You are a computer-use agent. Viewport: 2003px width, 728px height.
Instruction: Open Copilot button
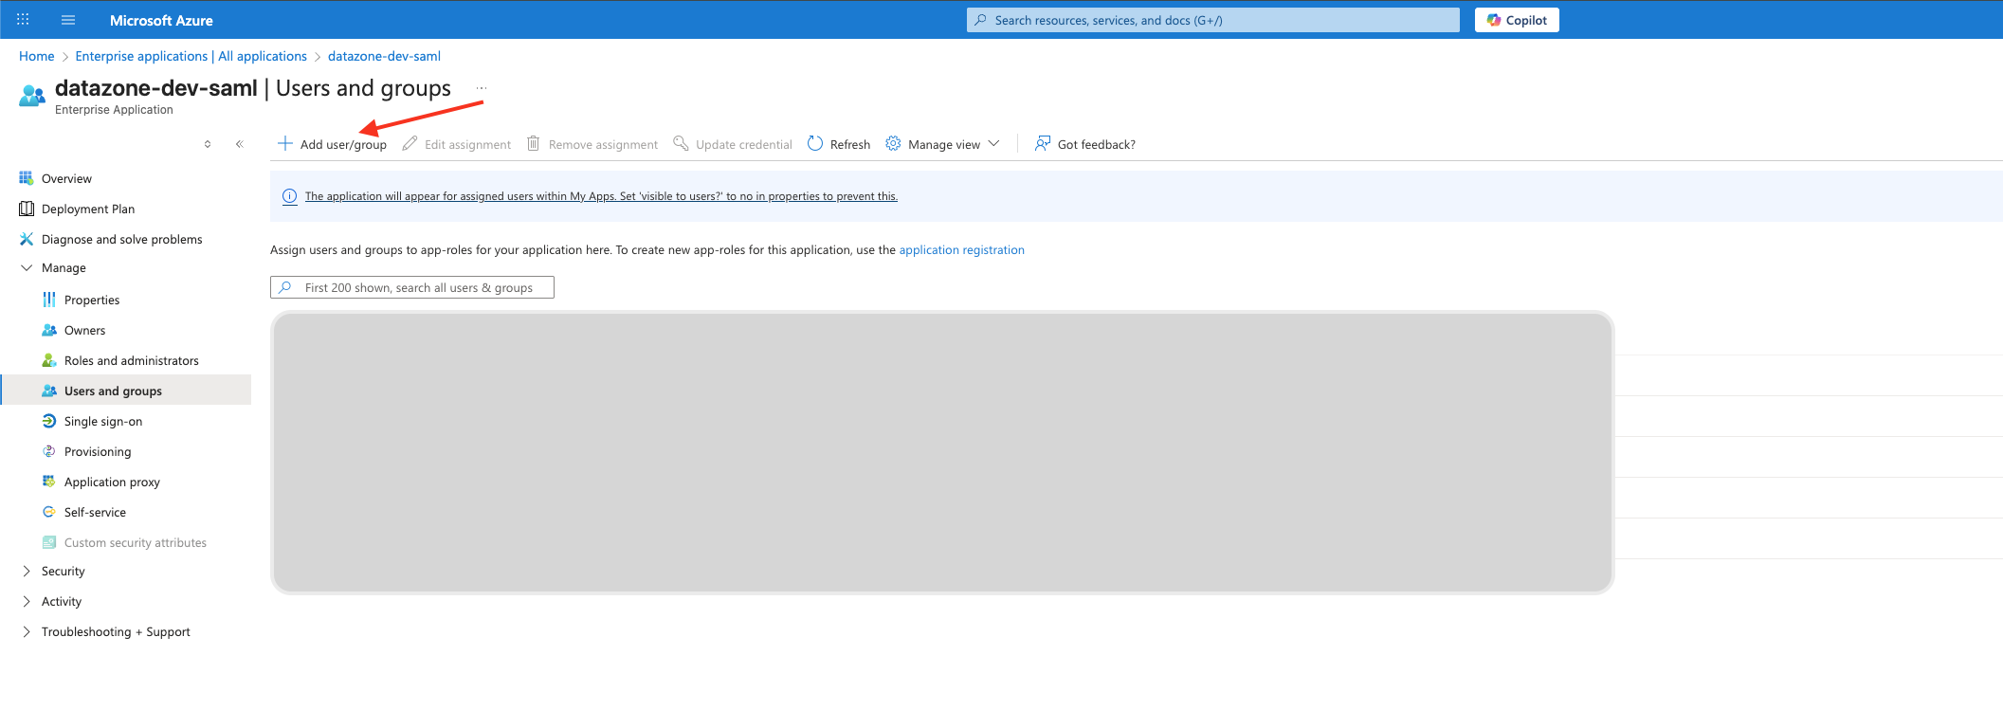tap(1517, 20)
